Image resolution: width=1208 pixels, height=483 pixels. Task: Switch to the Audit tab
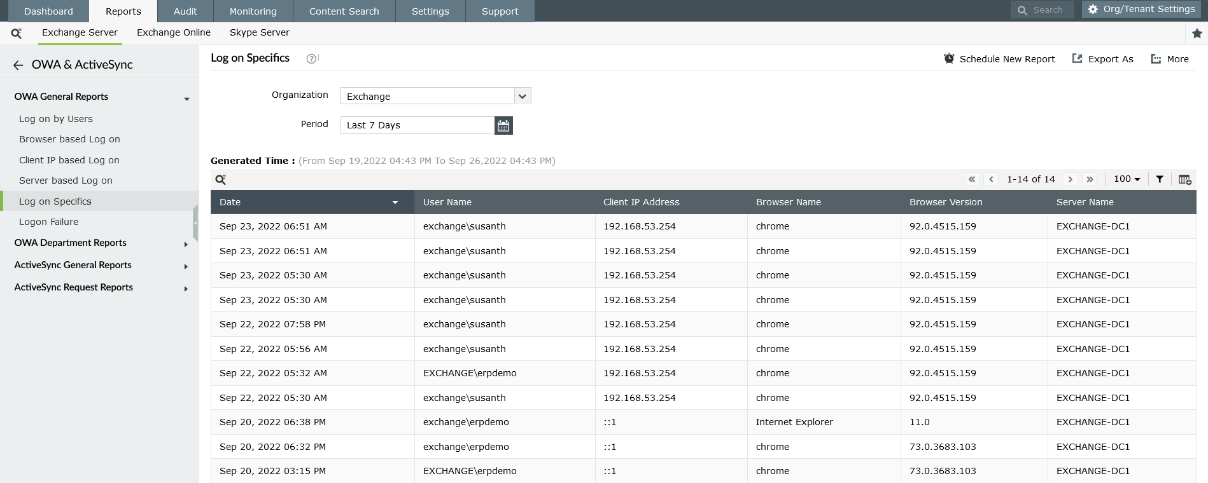185,11
